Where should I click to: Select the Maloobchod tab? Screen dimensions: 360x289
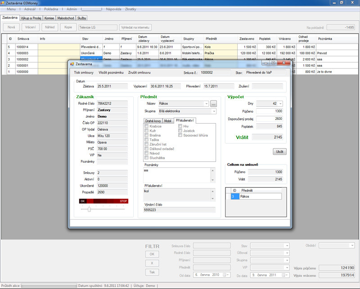(66, 18)
